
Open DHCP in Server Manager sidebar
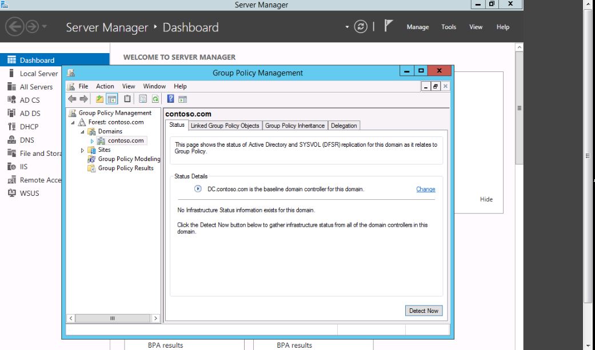pos(29,127)
